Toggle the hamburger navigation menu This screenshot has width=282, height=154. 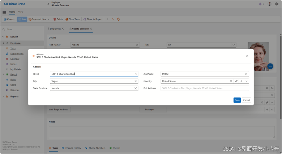coord(4,12)
